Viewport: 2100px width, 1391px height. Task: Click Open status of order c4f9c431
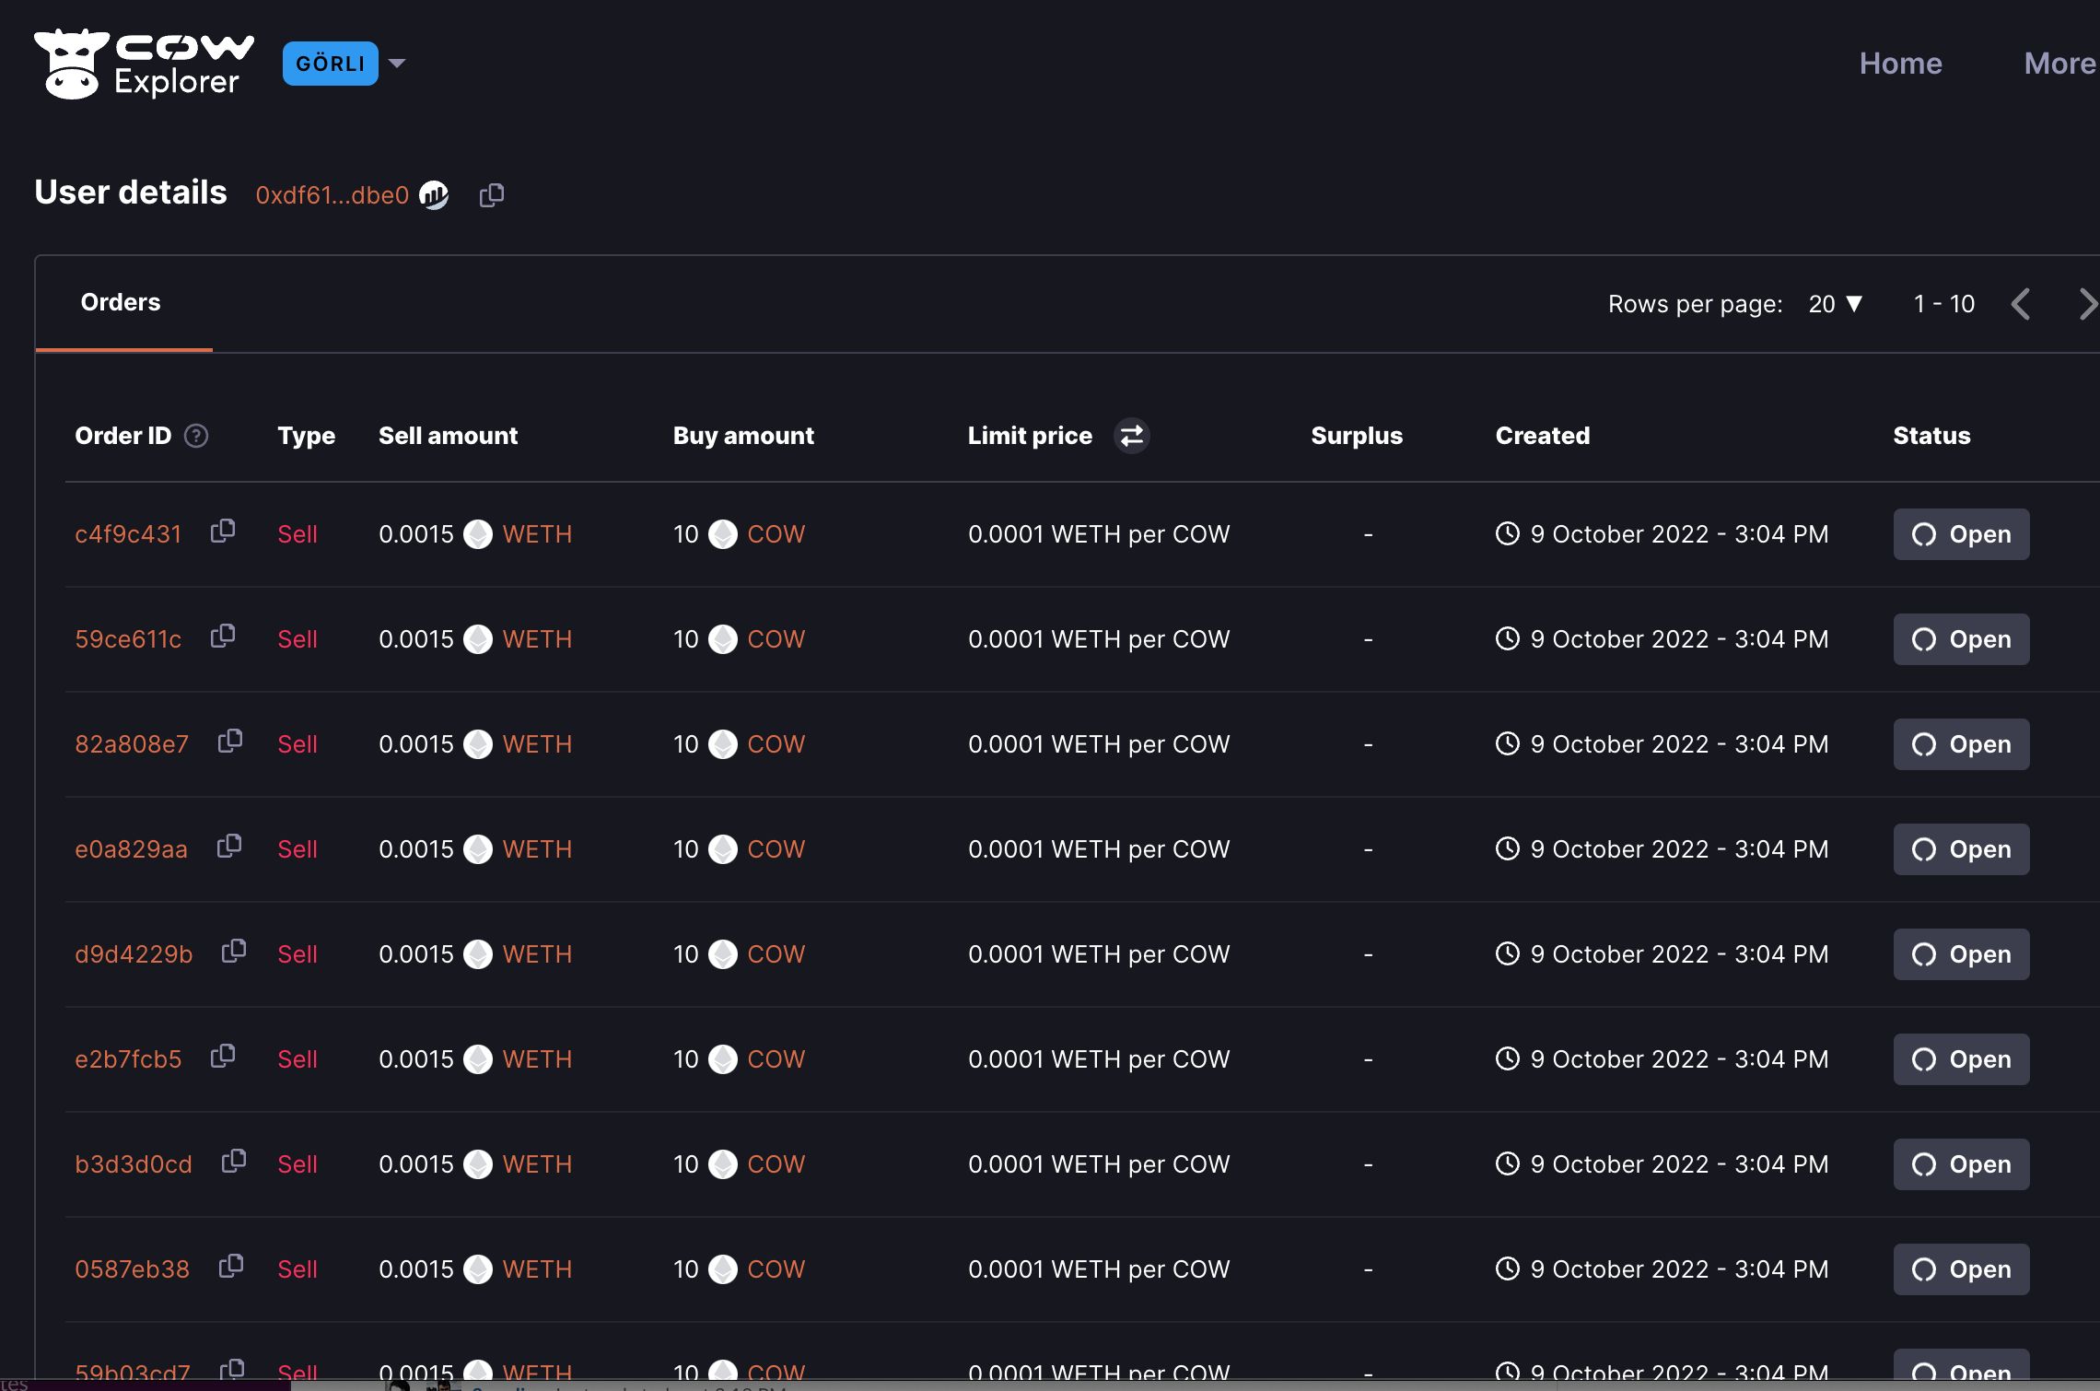tap(1961, 534)
